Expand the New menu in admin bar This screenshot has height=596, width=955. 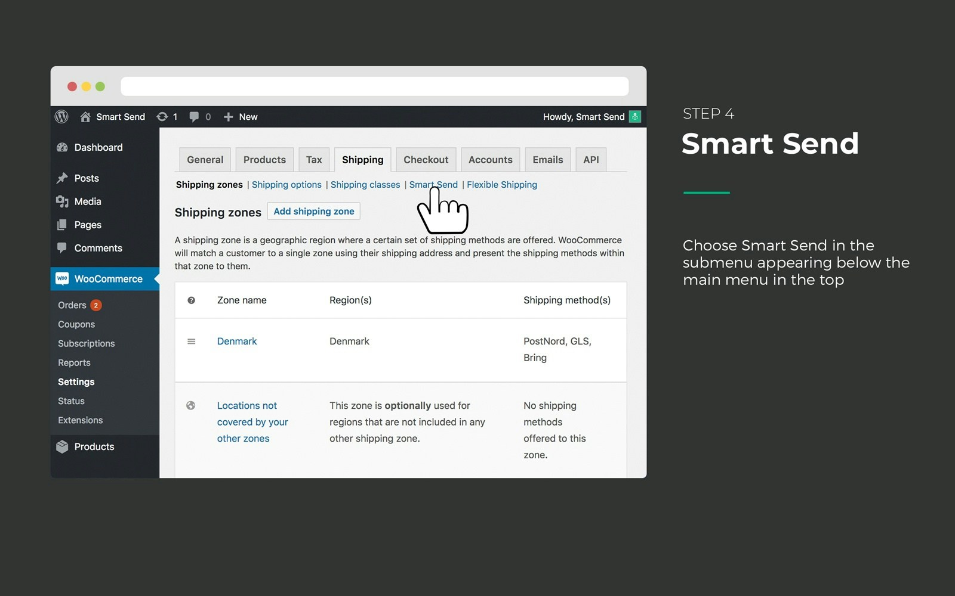(241, 116)
